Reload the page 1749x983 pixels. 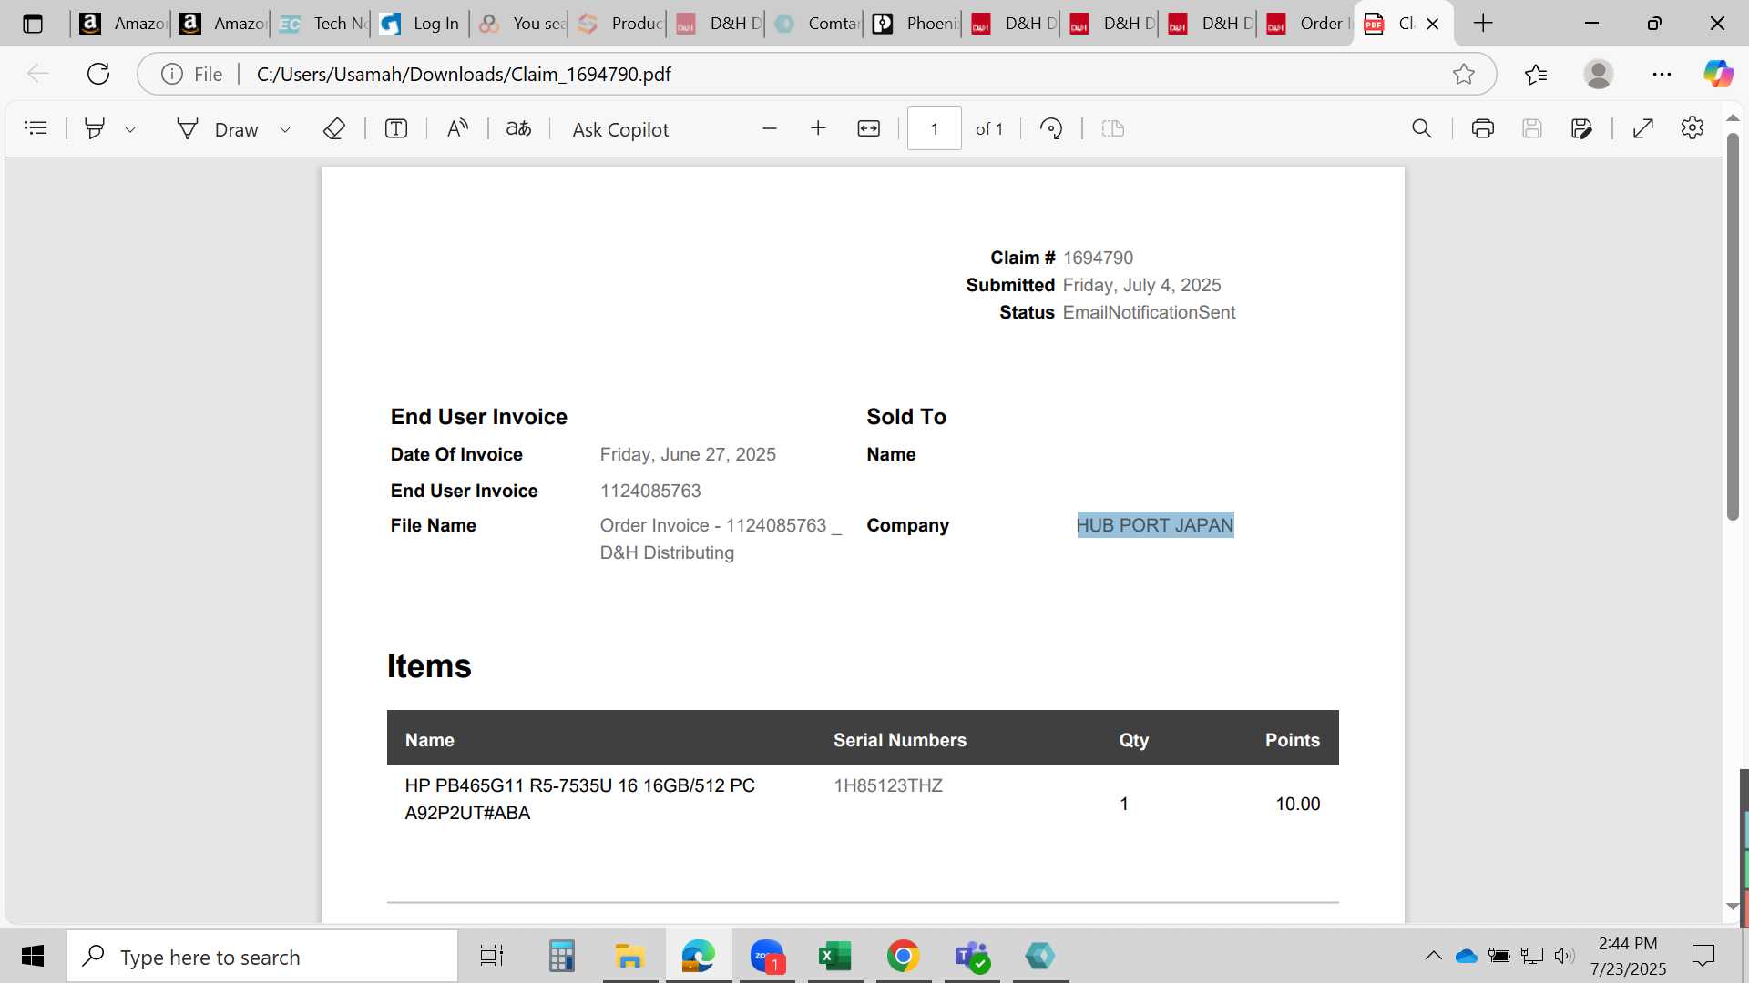coord(98,74)
